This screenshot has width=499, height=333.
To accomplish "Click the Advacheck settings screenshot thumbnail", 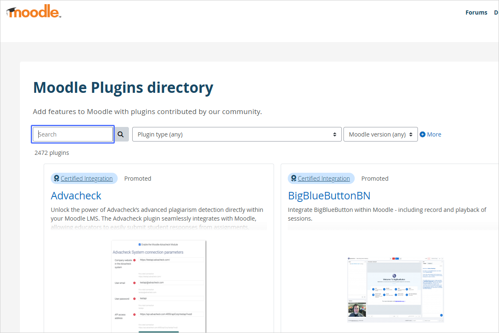I will 159,286.
